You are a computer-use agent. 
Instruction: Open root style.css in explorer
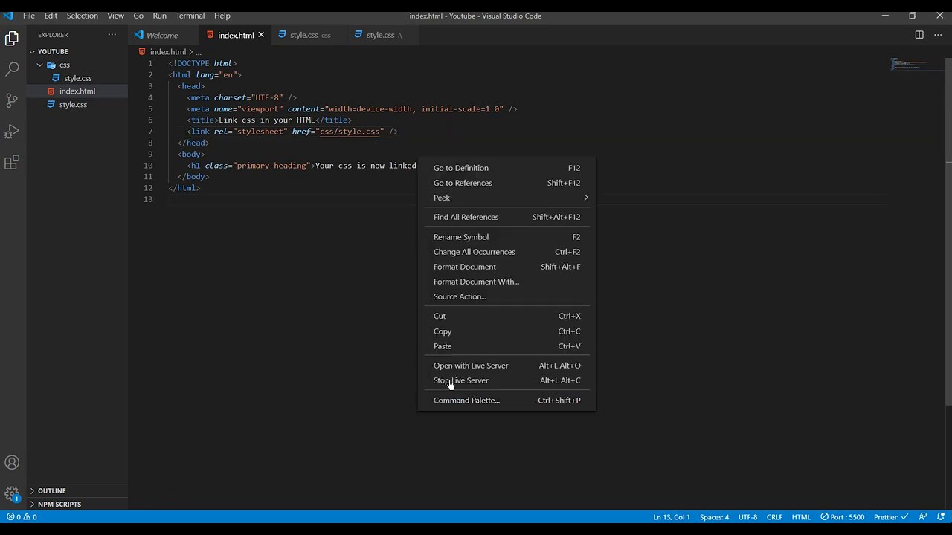click(x=77, y=105)
